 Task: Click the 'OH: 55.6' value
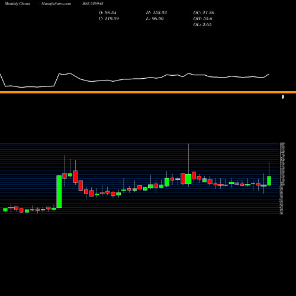(x=202, y=19)
